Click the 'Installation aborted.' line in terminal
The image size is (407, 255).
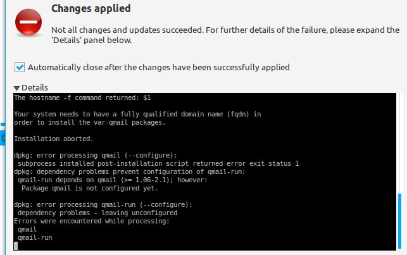(53, 139)
